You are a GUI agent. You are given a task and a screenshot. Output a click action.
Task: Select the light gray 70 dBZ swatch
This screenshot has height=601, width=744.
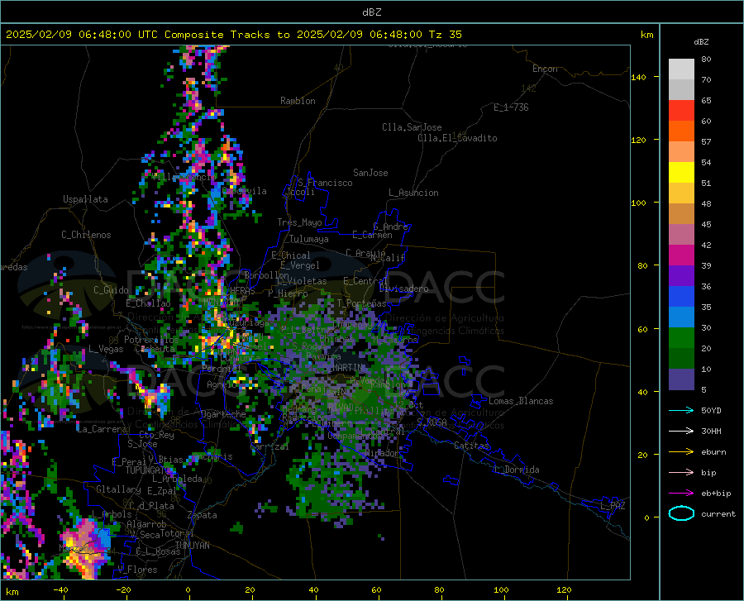(681, 69)
